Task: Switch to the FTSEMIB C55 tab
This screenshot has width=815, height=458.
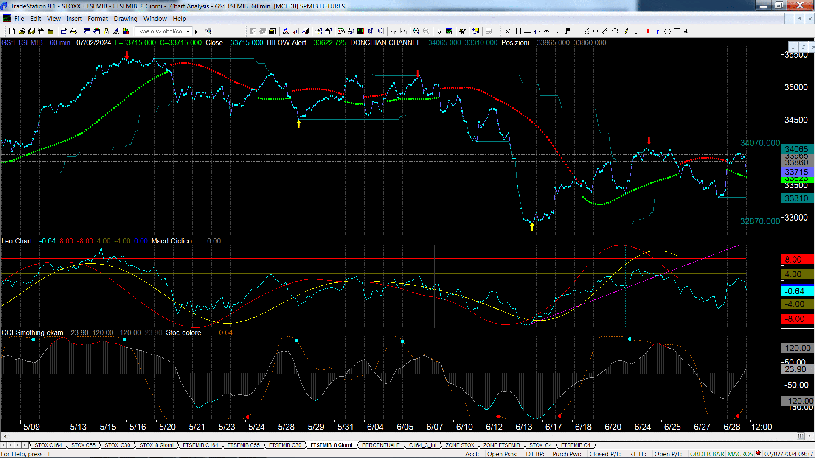Action: pyautogui.click(x=243, y=445)
